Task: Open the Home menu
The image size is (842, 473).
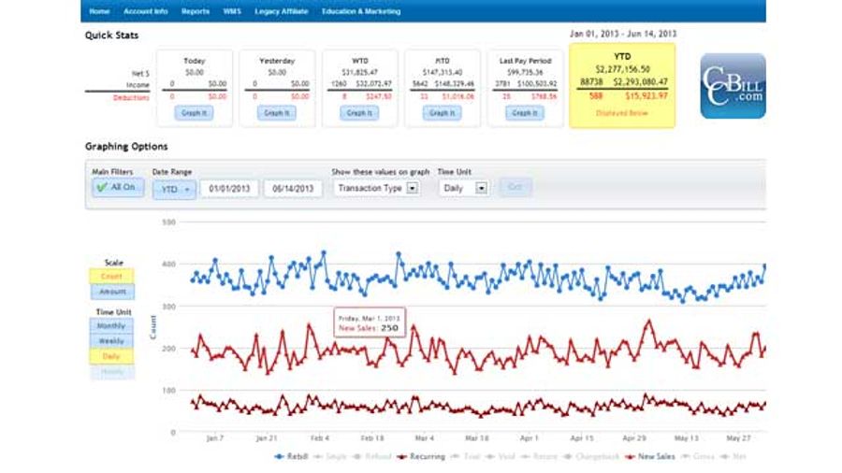Action: click(99, 11)
